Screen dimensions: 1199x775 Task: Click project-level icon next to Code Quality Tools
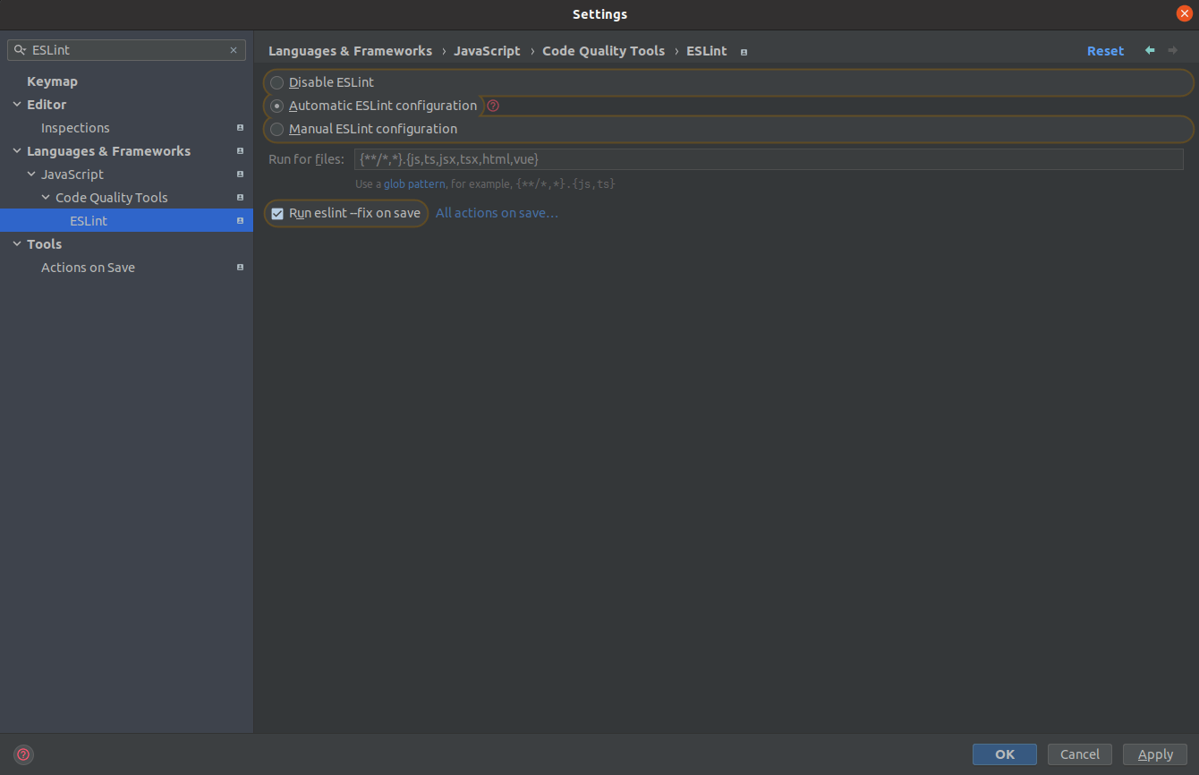click(240, 198)
